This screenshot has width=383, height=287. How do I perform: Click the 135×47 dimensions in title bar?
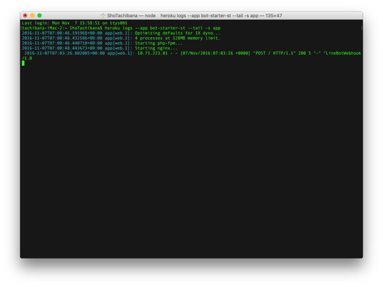click(x=274, y=15)
